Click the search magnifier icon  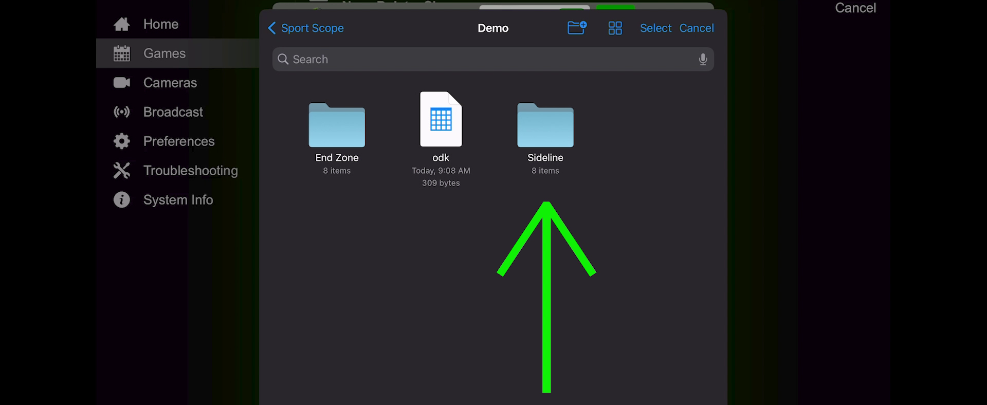tap(283, 59)
